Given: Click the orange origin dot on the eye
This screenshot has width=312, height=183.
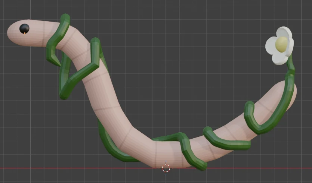Looking at the screenshot, I should (x=25, y=33).
